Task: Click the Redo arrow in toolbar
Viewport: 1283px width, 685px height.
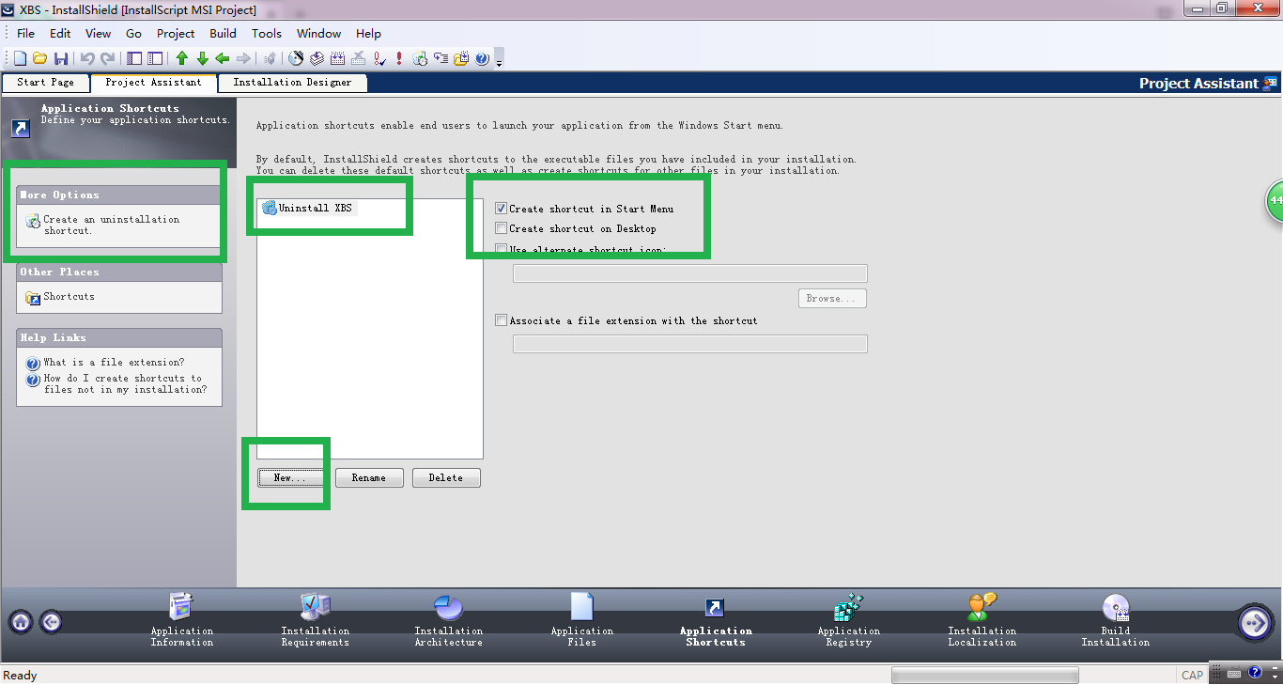Action: click(108, 58)
